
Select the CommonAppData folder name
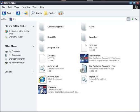point(55,27)
